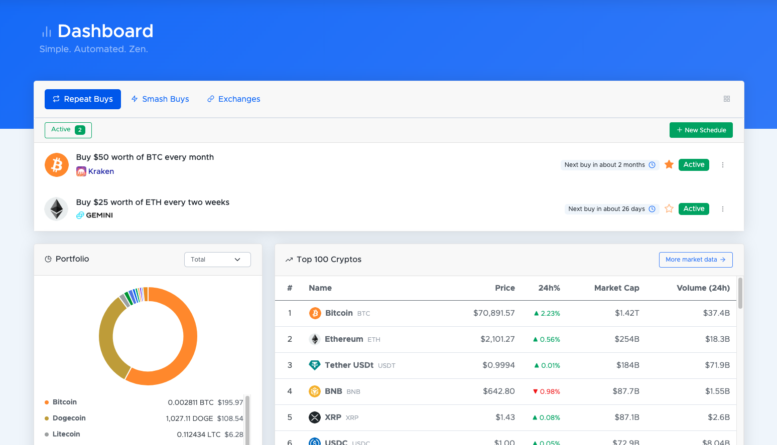Unfavorite the BTC monthly schedule star
Viewport: 777px width, 445px height.
tap(669, 164)
